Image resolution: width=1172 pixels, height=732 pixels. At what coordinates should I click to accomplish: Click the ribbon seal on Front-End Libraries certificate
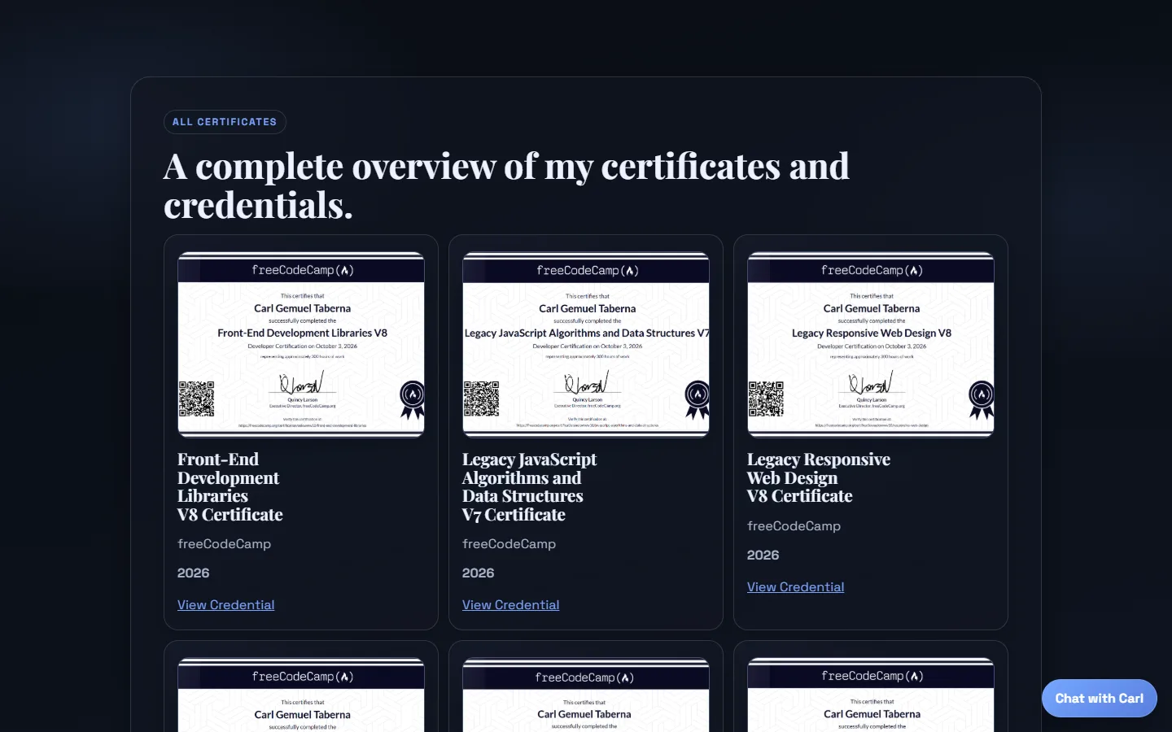pyautogui.click(x=412, y=399)
